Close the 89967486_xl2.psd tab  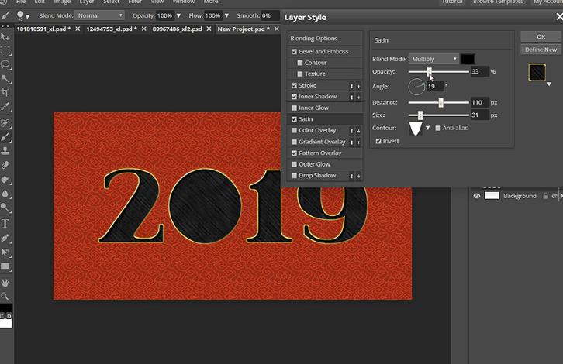click(x=209, y=29)
